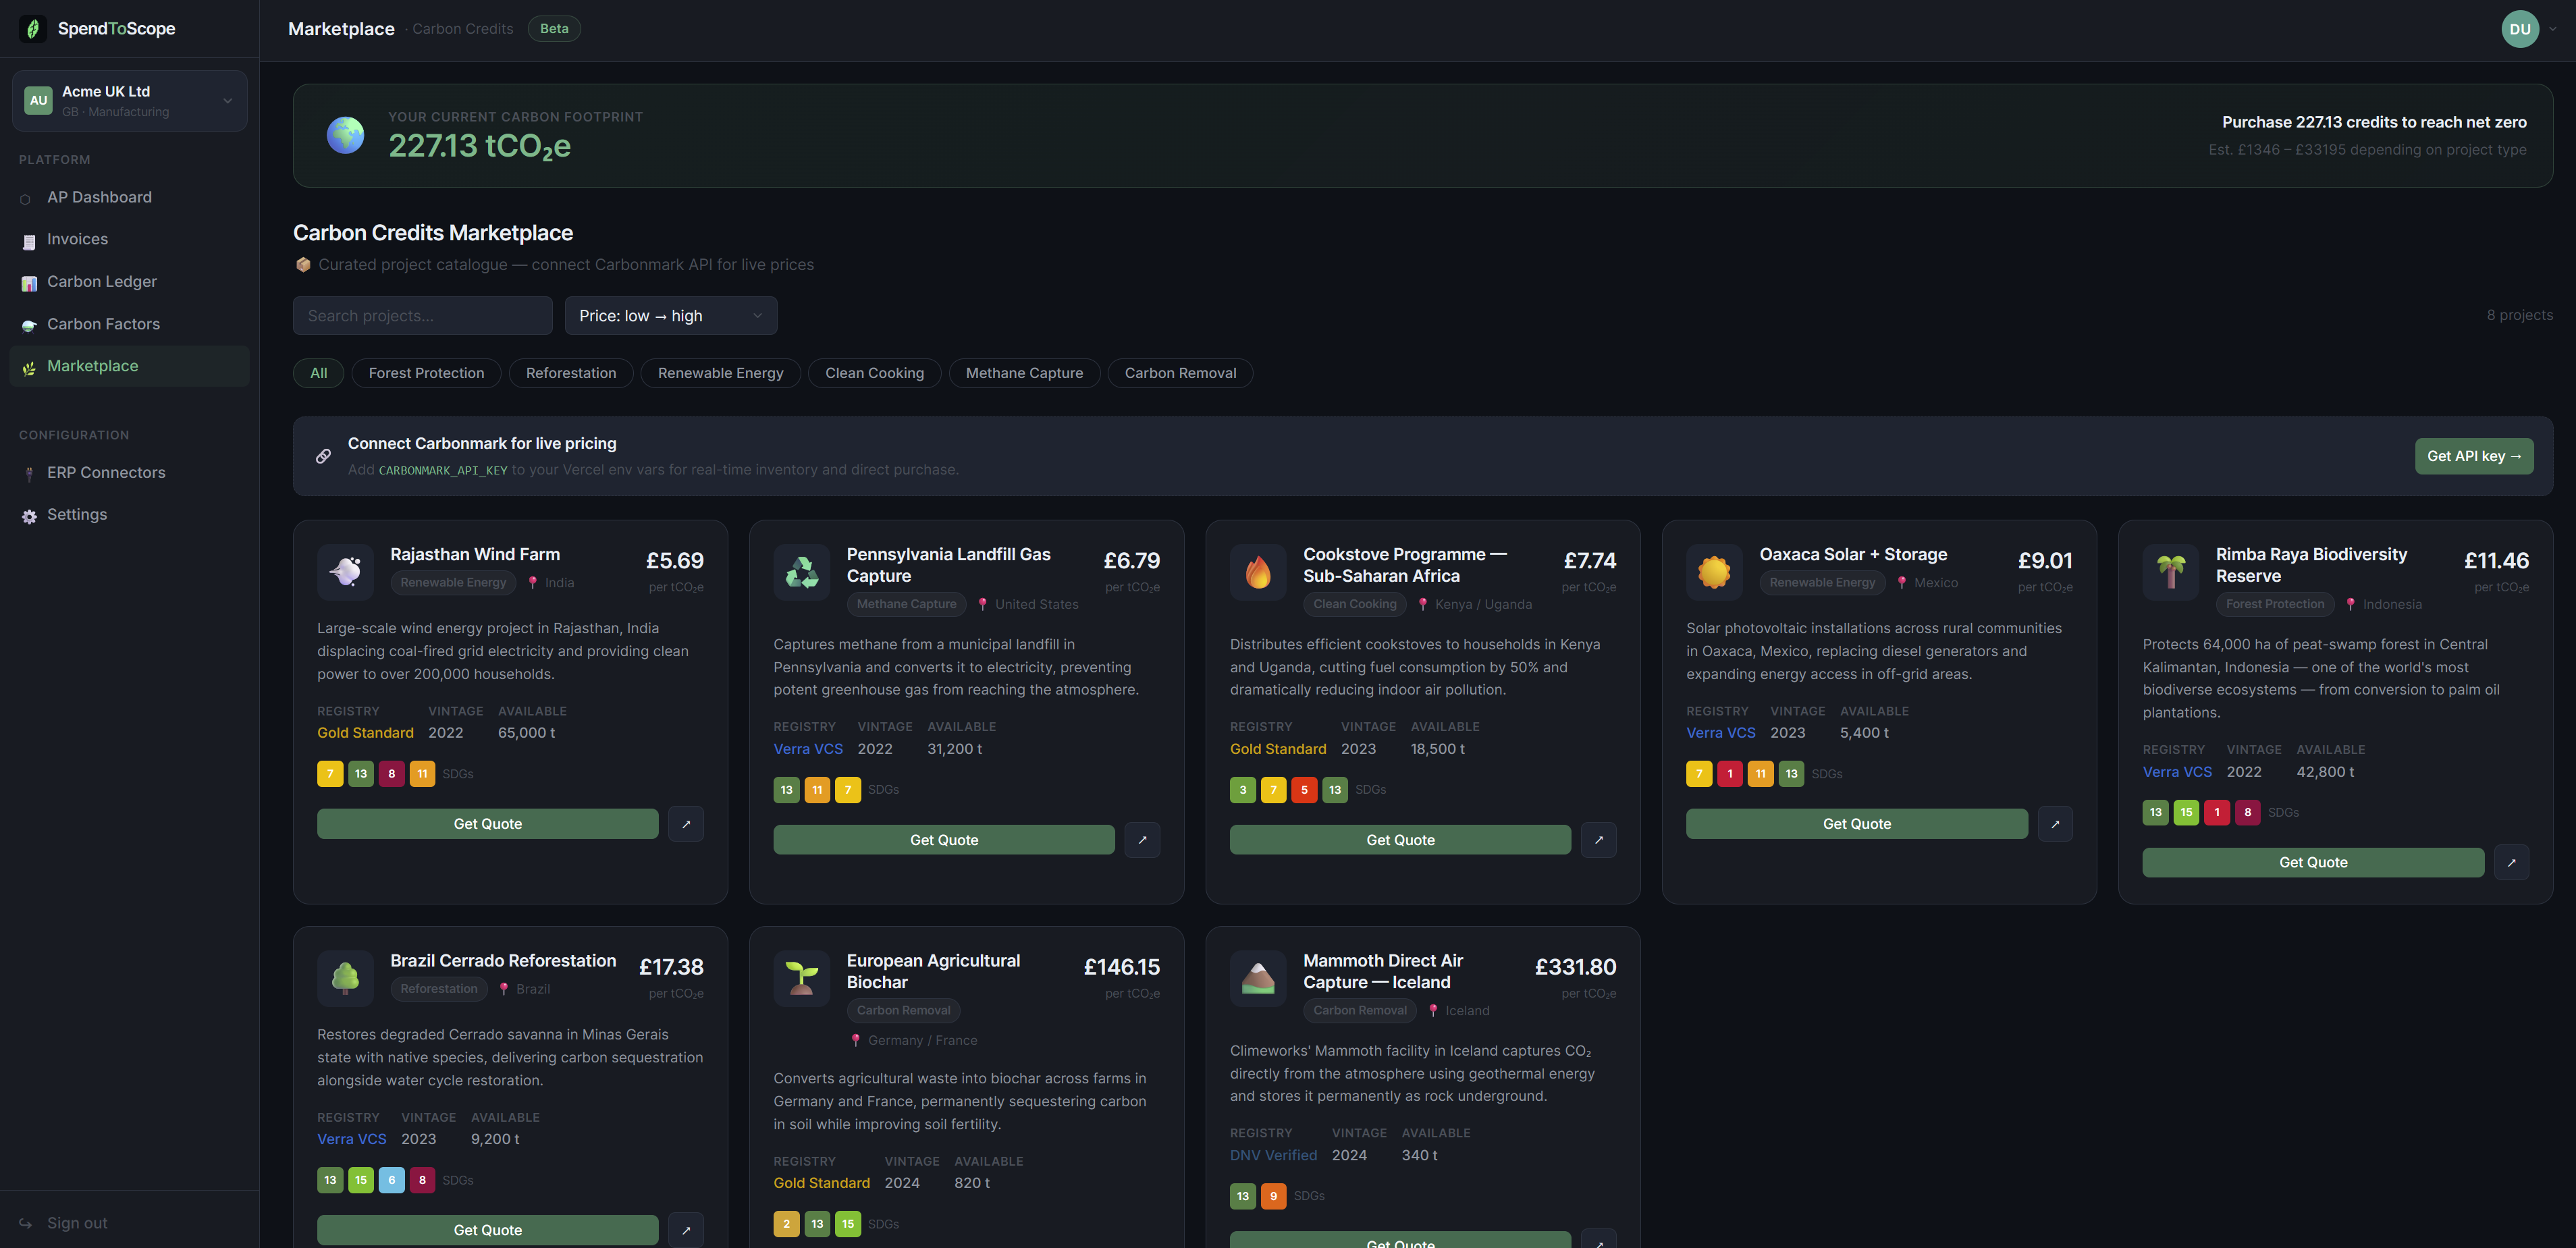The image size is (2576, 1248).
Task: Click the SpendToScope leaf logo icon
Action: coord(33,29)
